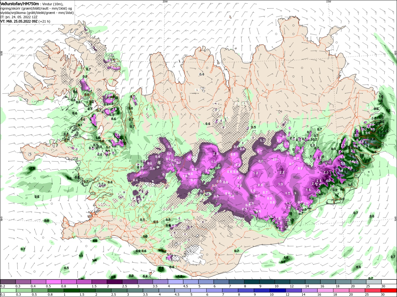Pick the snow-scale swatch starting at 0.3

(x=23, y=282)
